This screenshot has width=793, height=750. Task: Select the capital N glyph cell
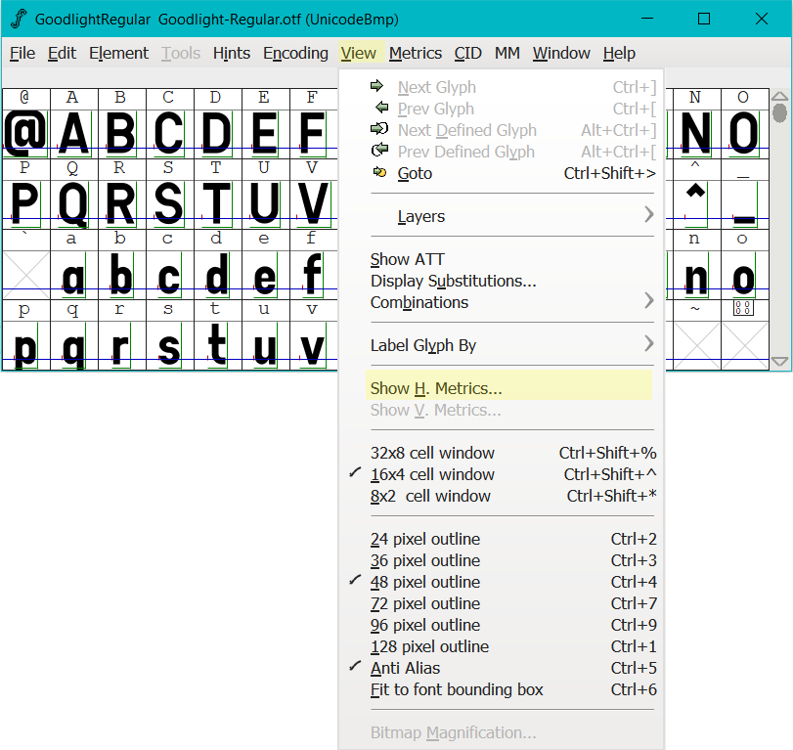(697, 133)
